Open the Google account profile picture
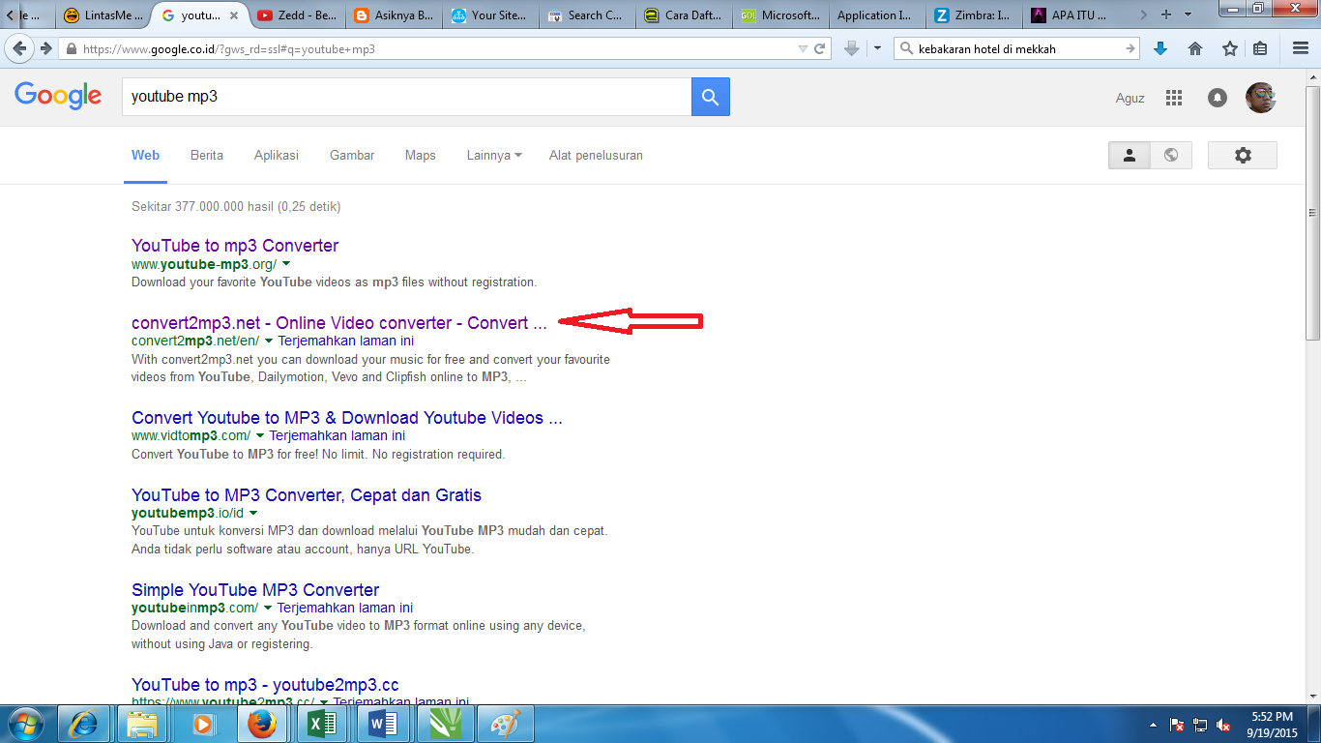Screen dimensions: 1321x743 coord(1261,98)
